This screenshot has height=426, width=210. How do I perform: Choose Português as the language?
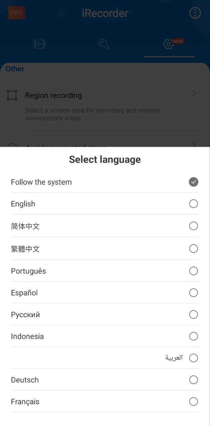click(x=105, y=271)
